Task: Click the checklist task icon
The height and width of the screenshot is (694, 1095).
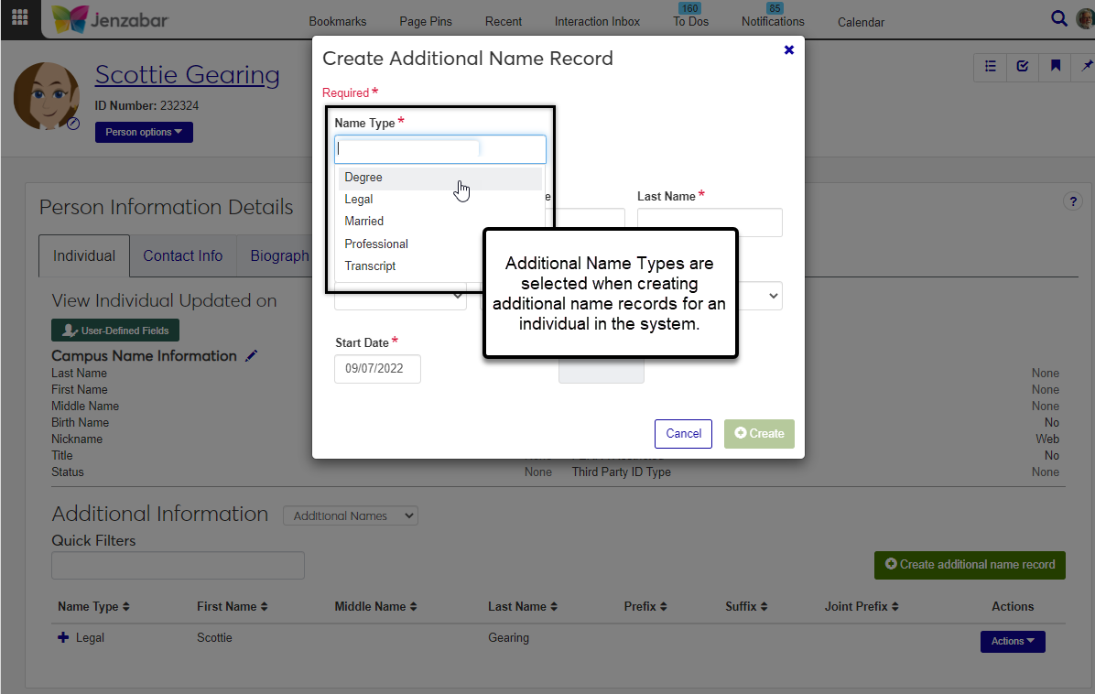Action: pyautogui.click(x=1023, y=66)
